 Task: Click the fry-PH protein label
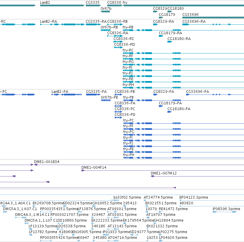tap(129, 155)
